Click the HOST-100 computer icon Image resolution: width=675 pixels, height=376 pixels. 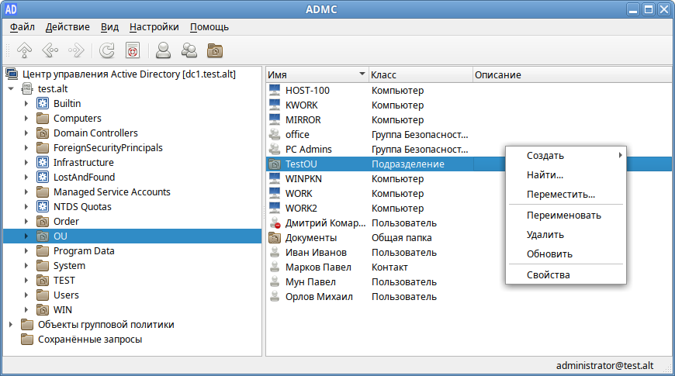click(x=275, y=91)
